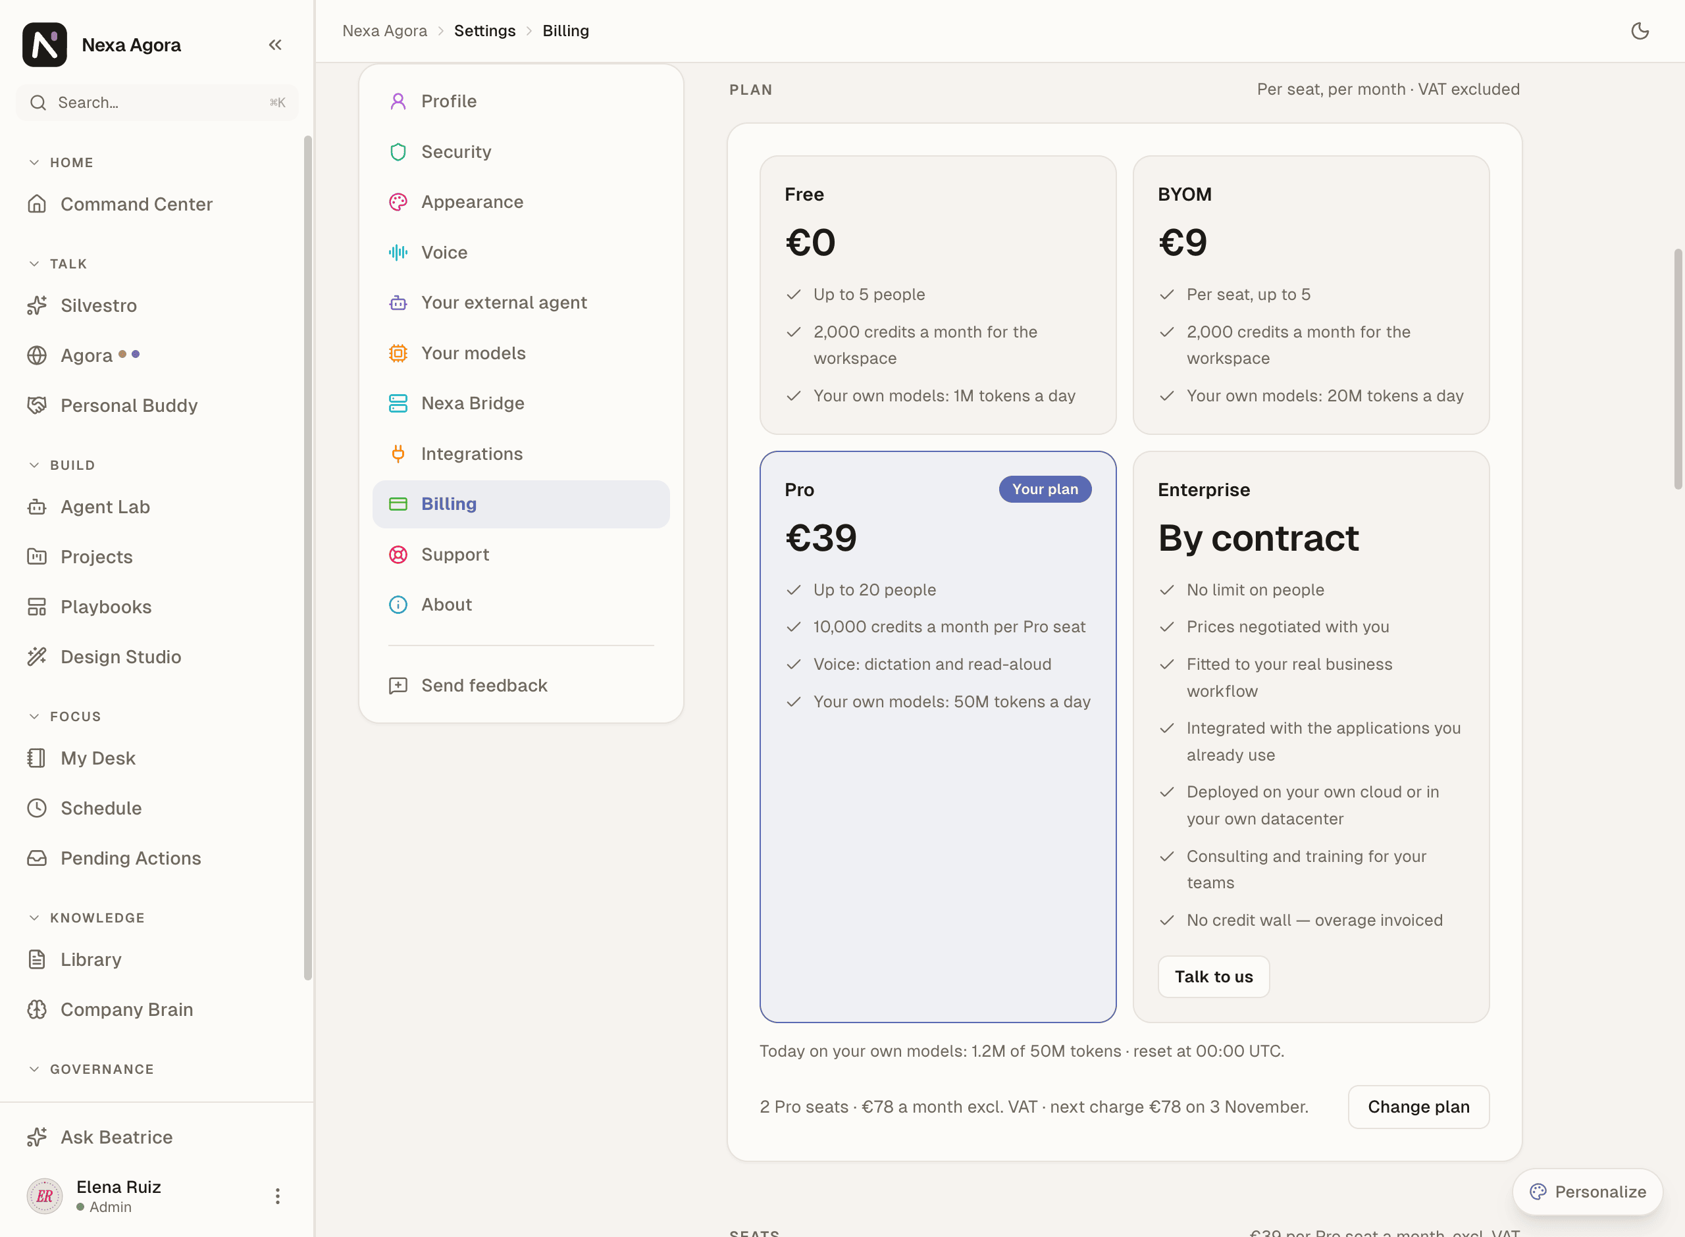
Task: Open Profile settings tab
Action: pos(521,101)
